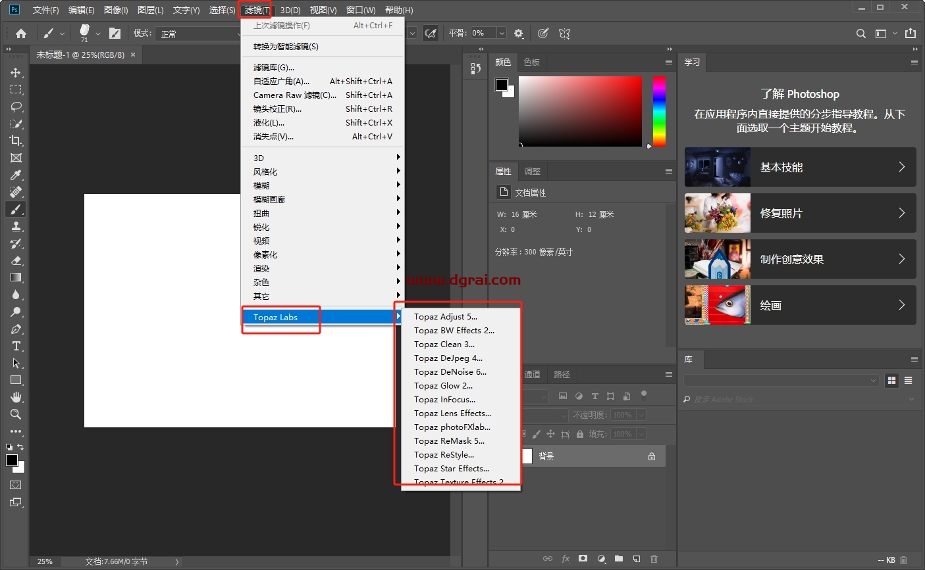Open the library selection dropdown
The image size is (925, 570).
[x=781, y=380]
